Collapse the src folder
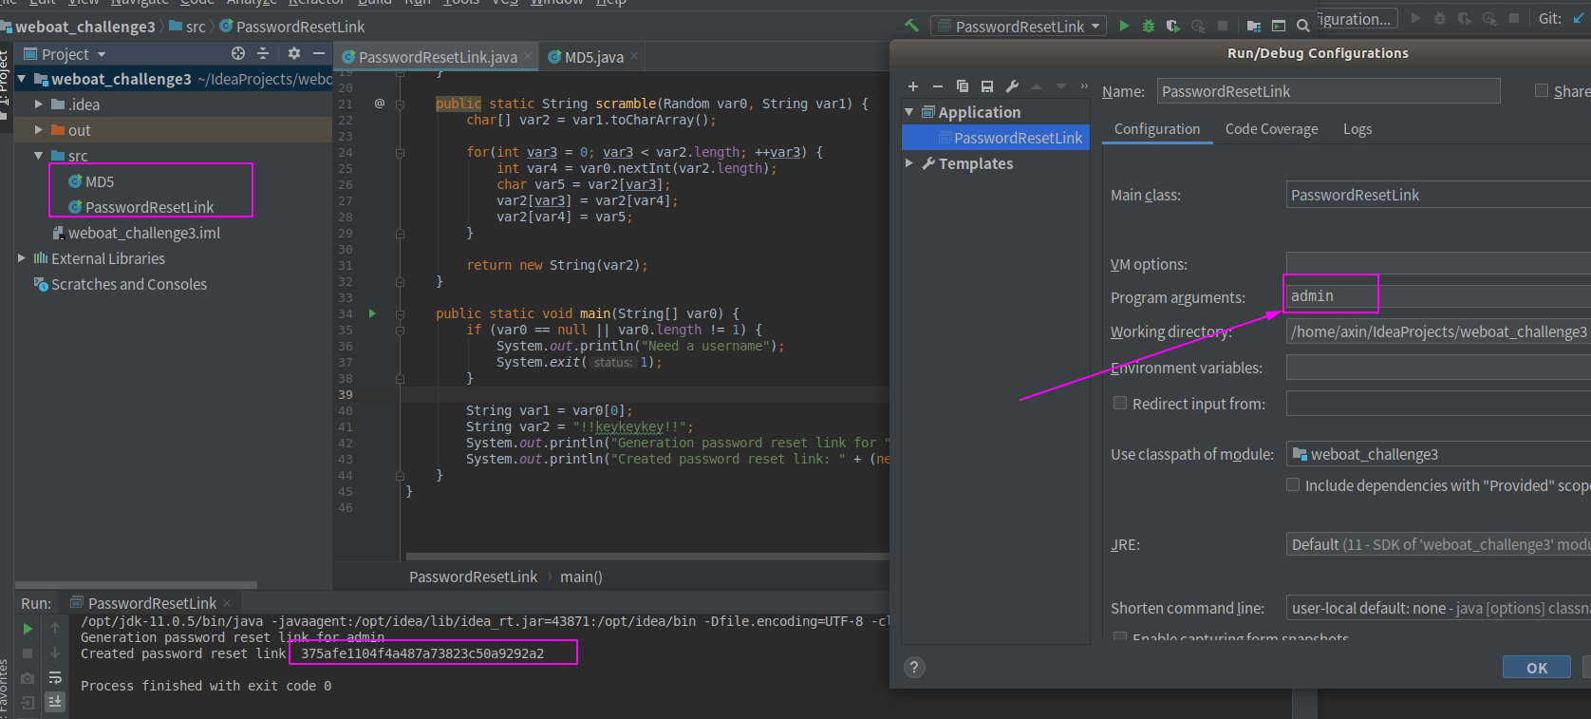 click(39, 156)
